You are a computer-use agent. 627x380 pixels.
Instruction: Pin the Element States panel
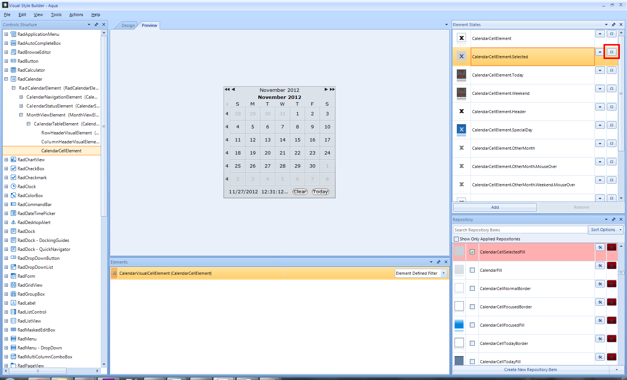coord(614,25)
